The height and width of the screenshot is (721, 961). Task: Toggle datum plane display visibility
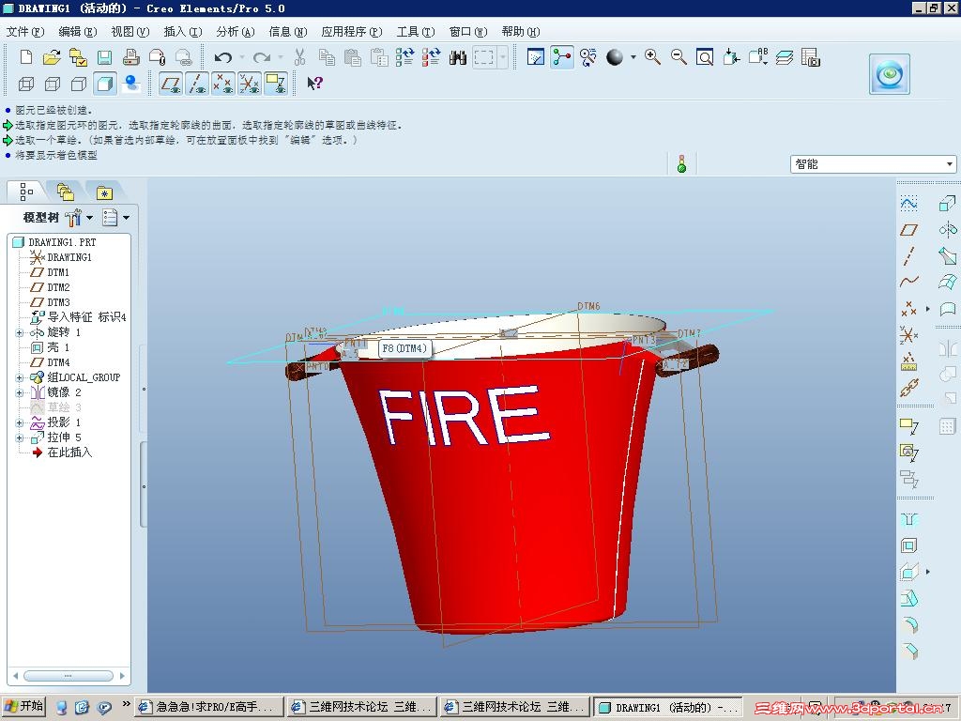point(171,84)
